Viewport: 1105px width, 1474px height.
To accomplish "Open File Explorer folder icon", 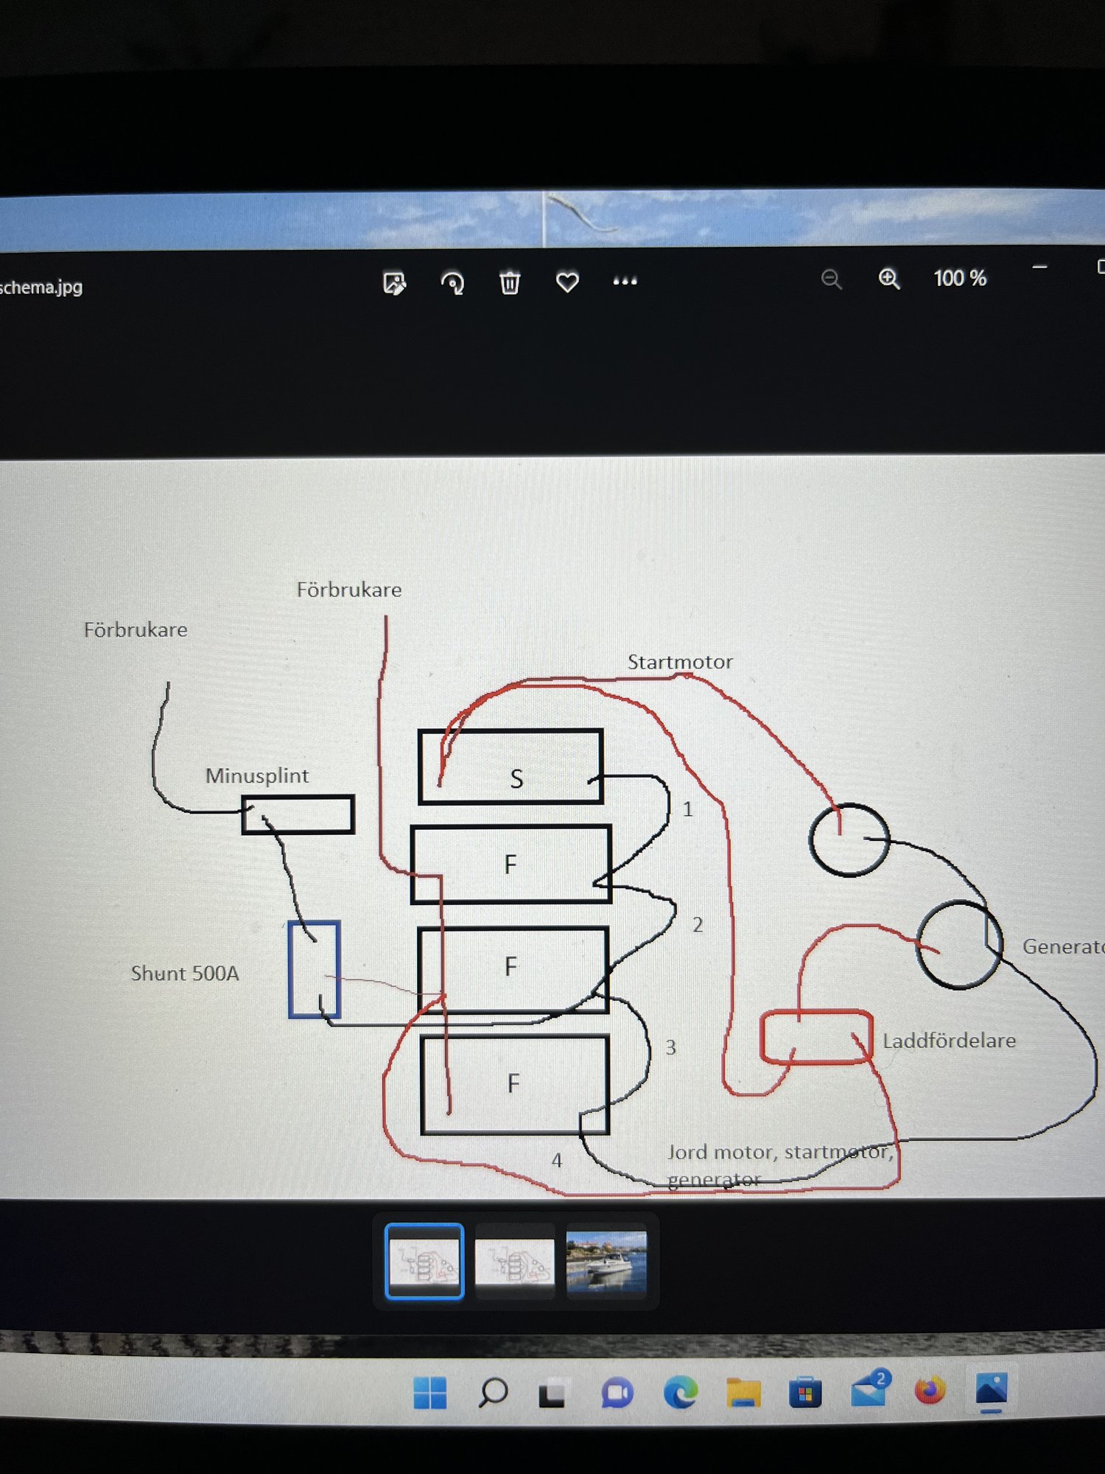I will point(743,1392).
